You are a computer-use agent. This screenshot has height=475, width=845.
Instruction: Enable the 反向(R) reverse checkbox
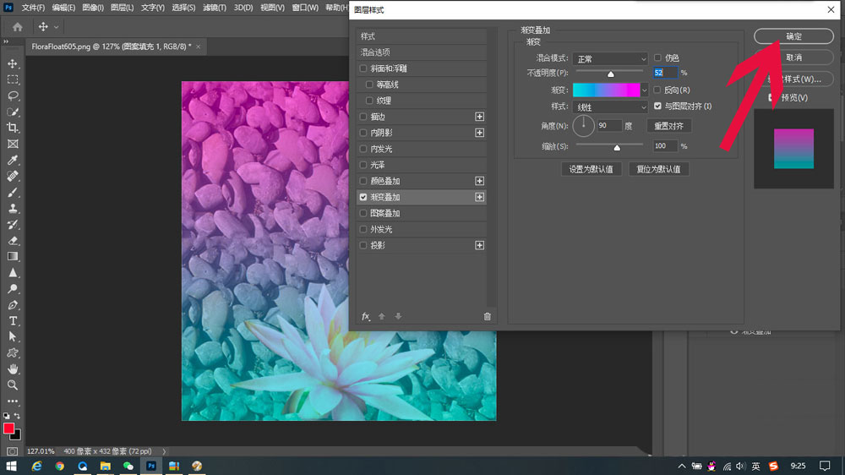pyautogui.click(x=657, y=90)
